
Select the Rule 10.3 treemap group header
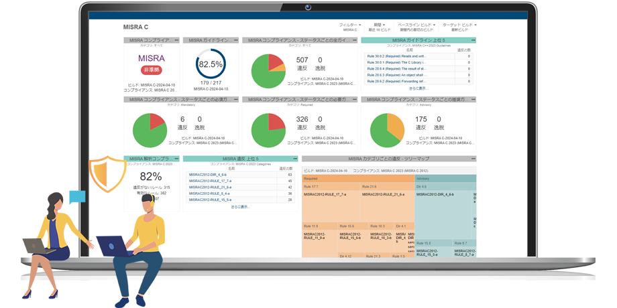point(382,226)
